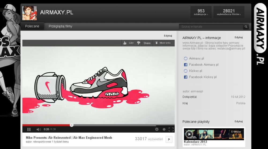Click the 5 filmów playlist badge
This screenshot has width=268, height=149.
[x=236, y=132]
